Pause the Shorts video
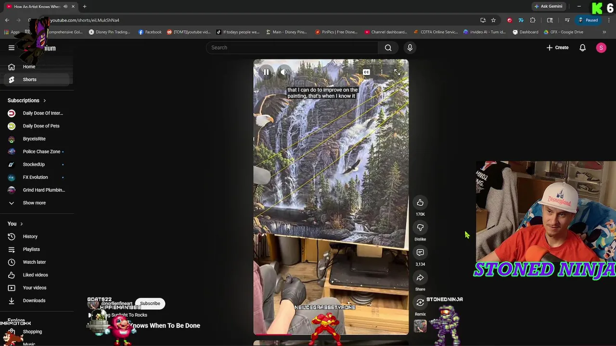The image size is (616, 346). coord(266,72)
